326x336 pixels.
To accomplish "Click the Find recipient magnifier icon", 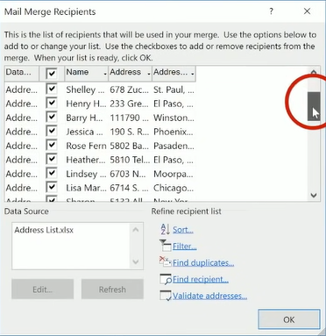I will pyautogui.click(x=166, y=279).
